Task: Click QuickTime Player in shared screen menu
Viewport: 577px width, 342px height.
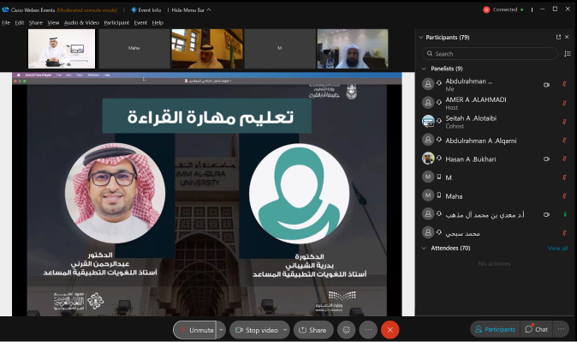Action: tap(39, 75)
